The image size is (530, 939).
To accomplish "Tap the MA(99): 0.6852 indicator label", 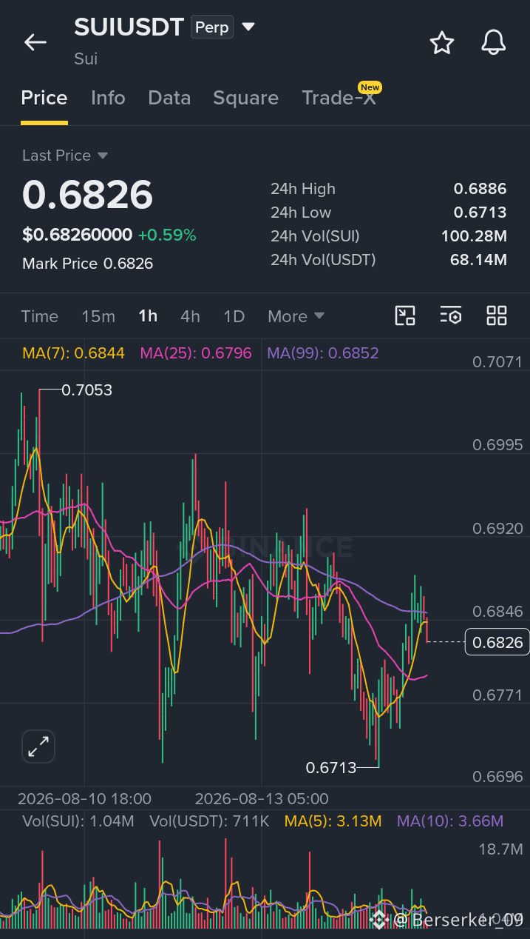I will (x=323, y=353).
